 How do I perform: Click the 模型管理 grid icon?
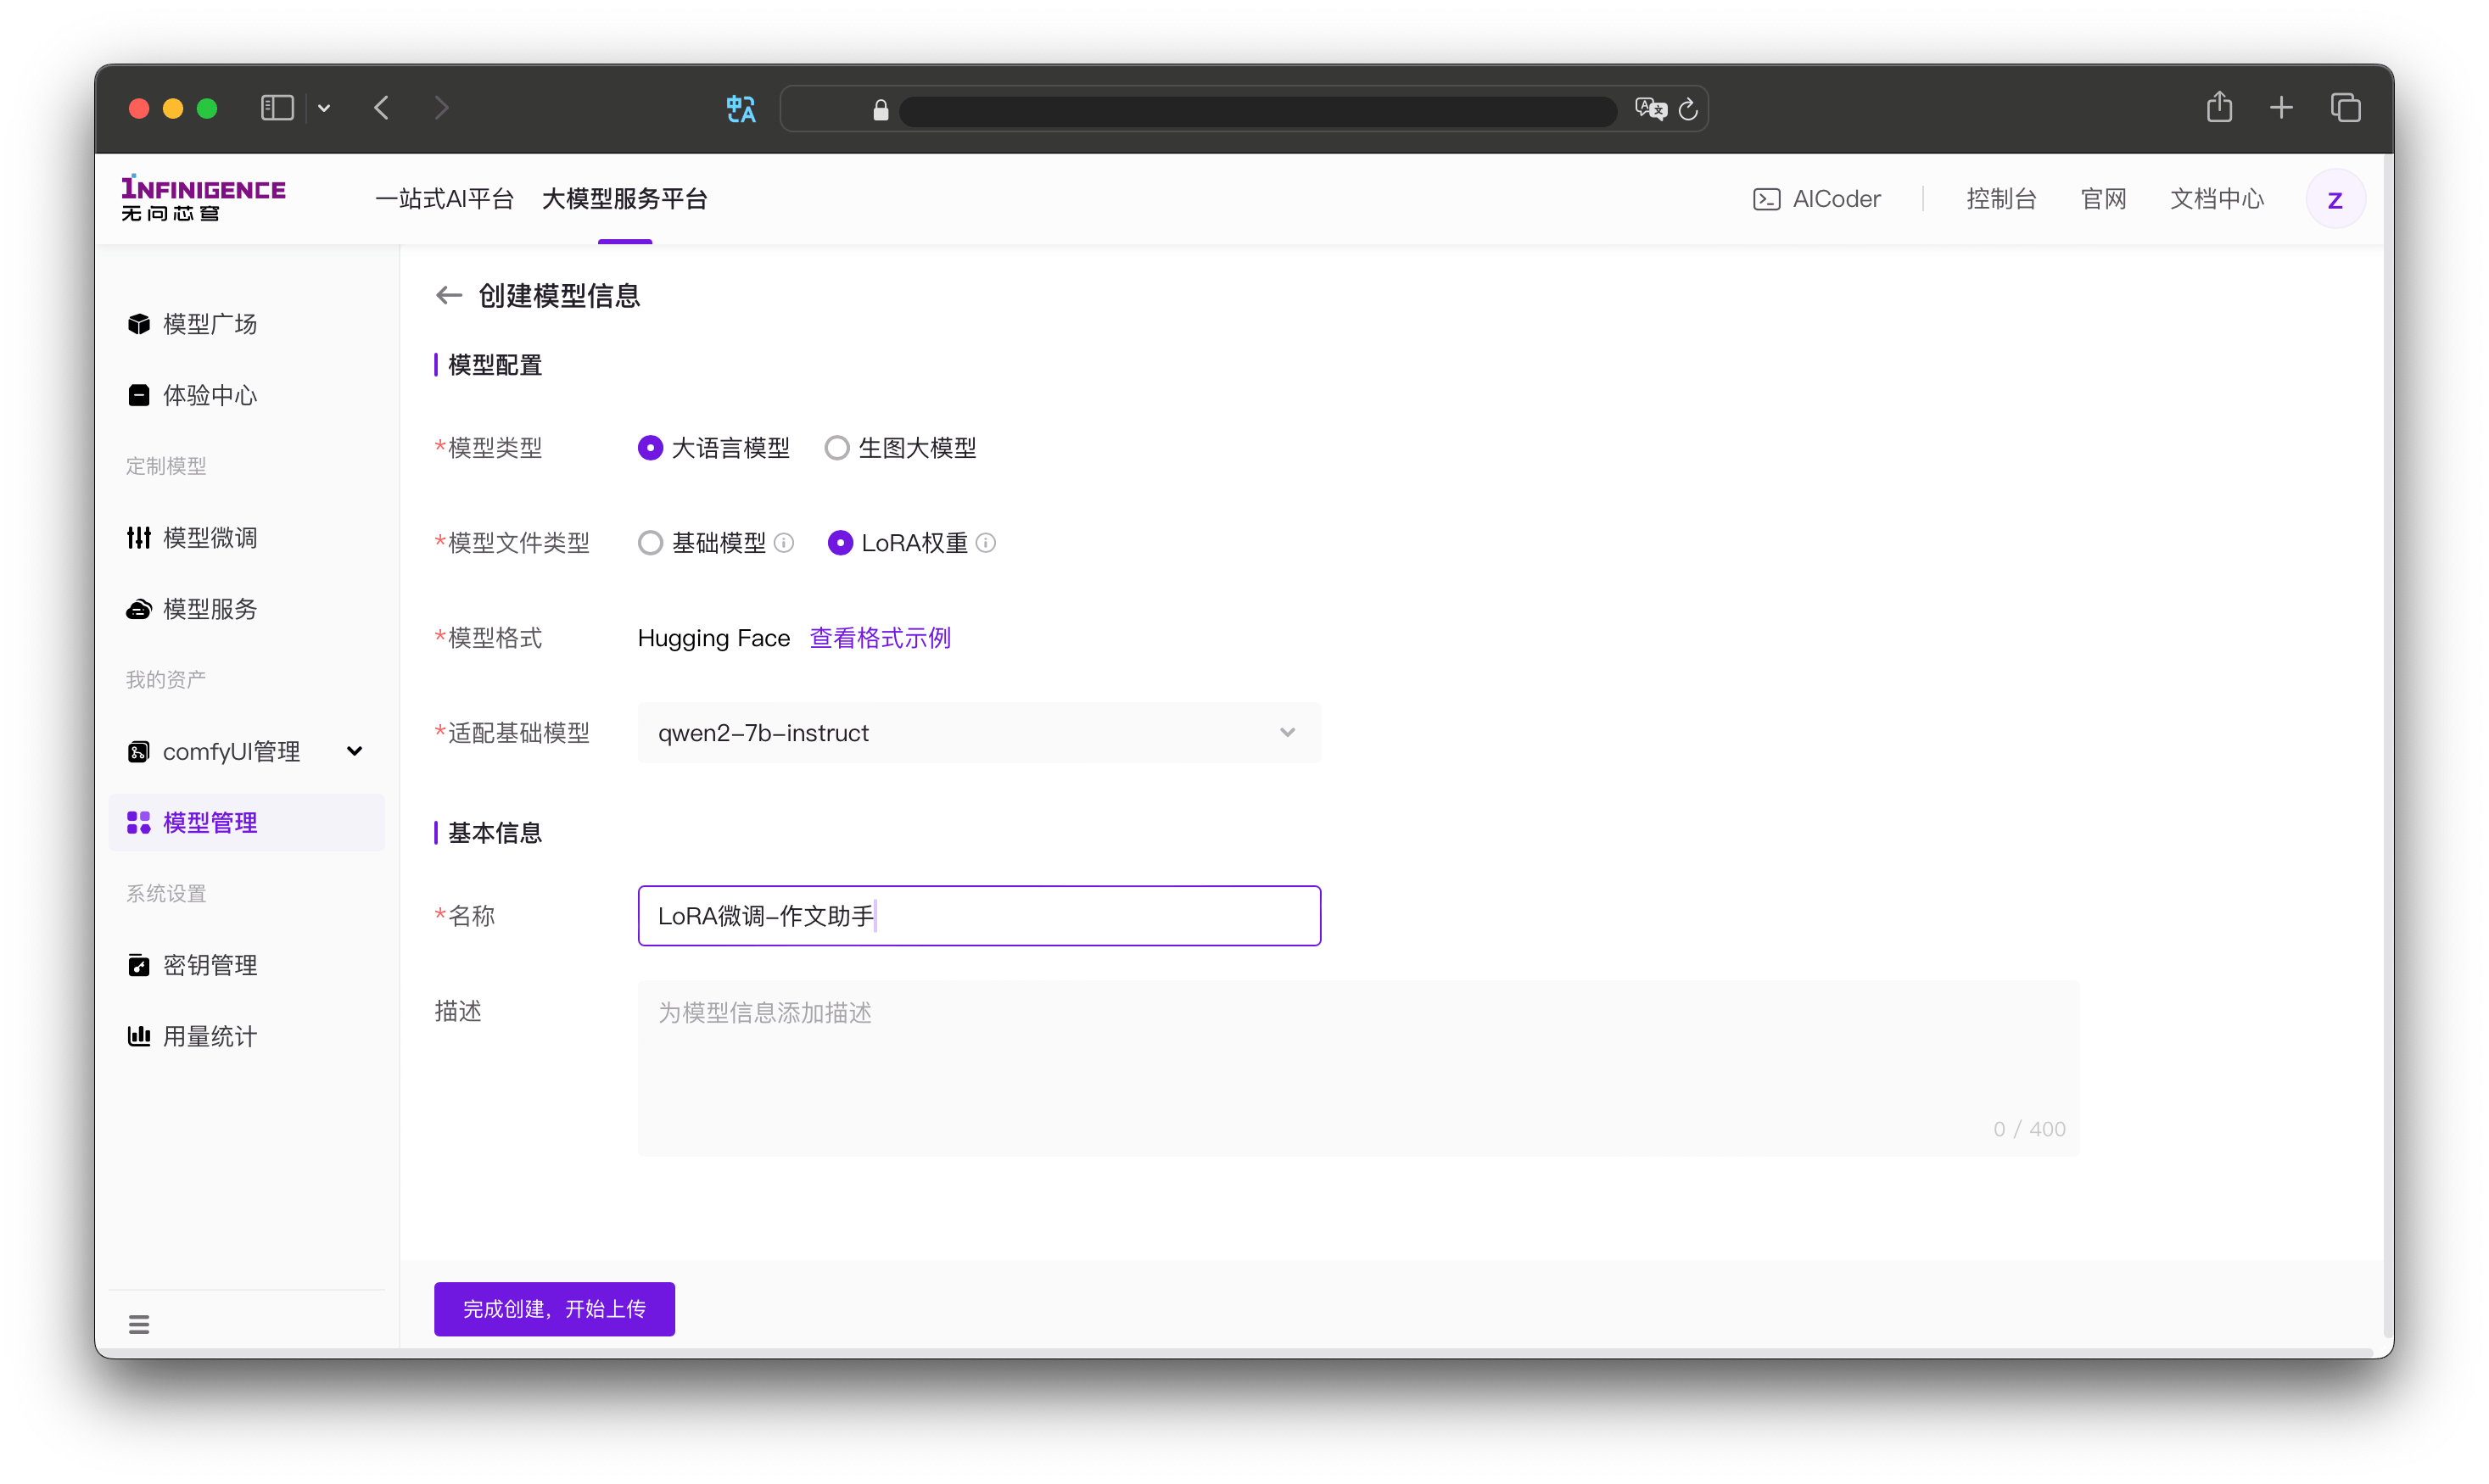pos(139,822)
